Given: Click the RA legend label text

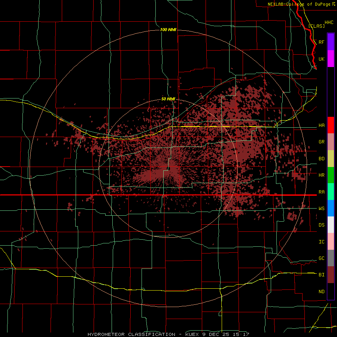Looking at the screenshot, I should (x=321, y=192).
